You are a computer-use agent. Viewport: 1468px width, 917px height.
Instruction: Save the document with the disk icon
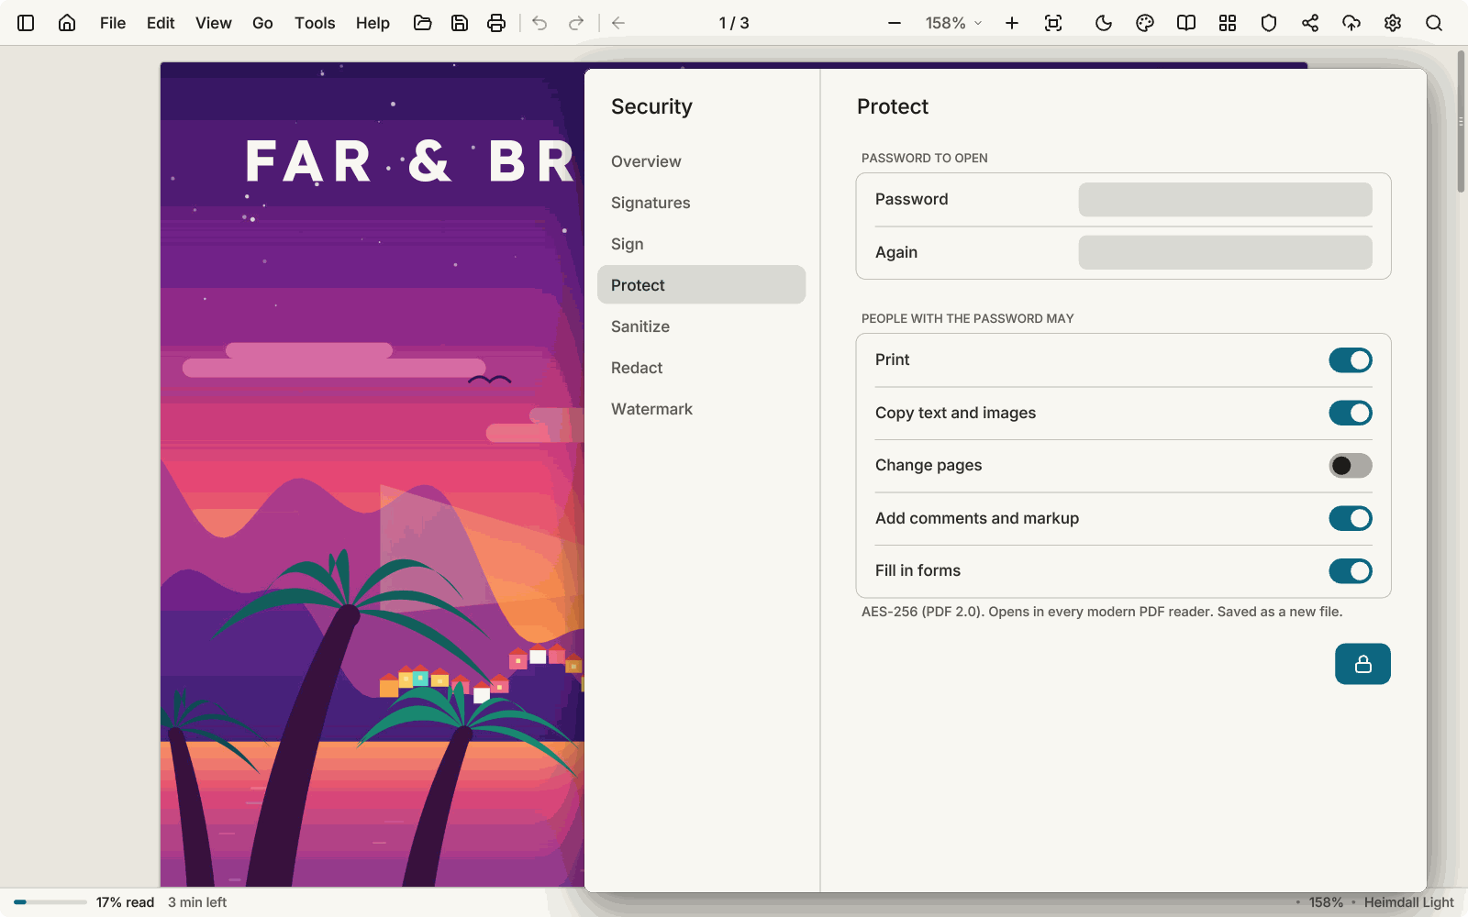pos(460,23)
